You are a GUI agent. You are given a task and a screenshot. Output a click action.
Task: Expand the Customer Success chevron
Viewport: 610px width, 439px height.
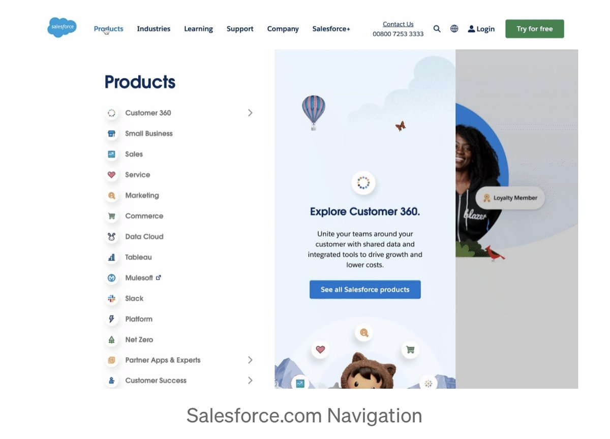pyautogui.click(x=250, y=380)
